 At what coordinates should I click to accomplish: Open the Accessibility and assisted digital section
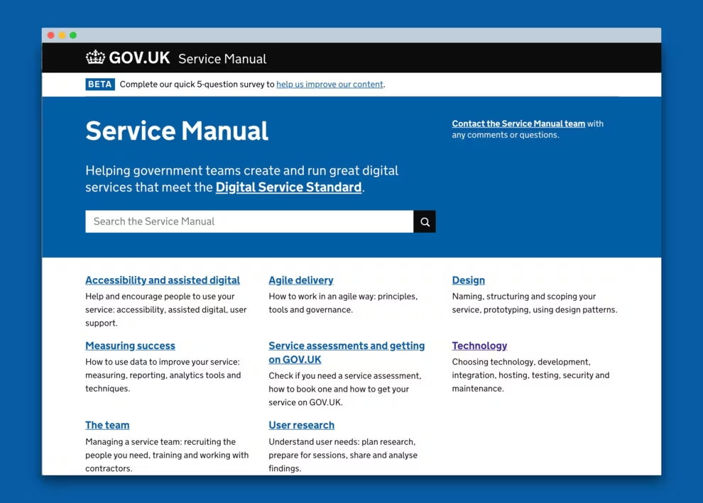[162, 280]
